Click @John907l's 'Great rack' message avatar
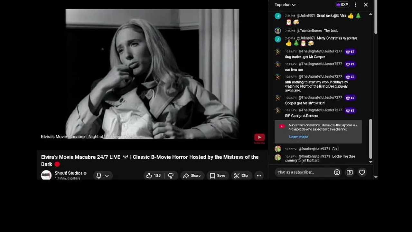 (278, 16)
